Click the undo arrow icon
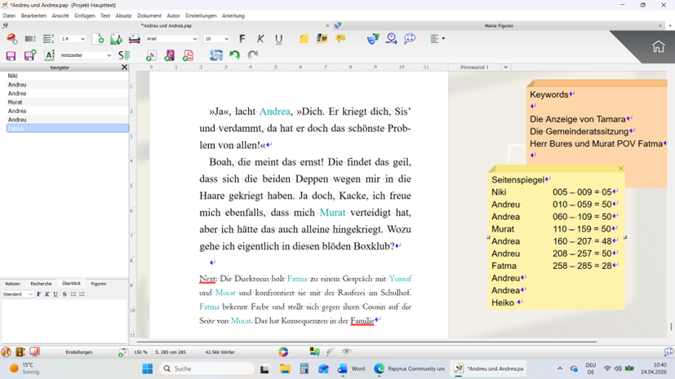675x379 pixels. point(234,55)
